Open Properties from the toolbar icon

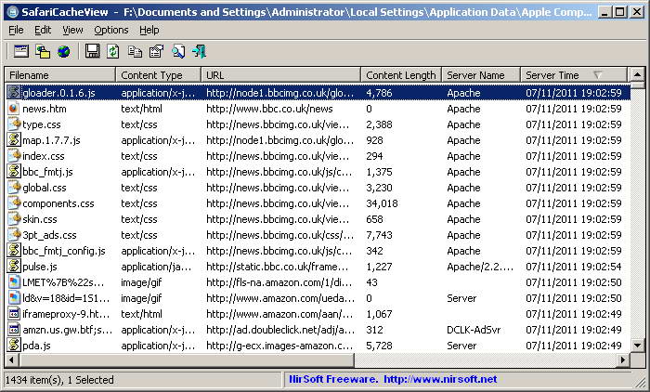click(156, 51)
